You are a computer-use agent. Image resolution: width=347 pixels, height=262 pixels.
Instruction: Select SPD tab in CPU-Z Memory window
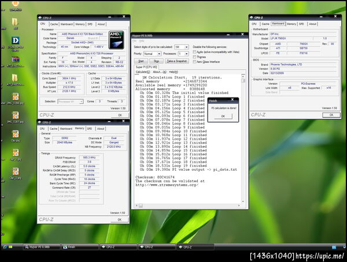(90, 129)
